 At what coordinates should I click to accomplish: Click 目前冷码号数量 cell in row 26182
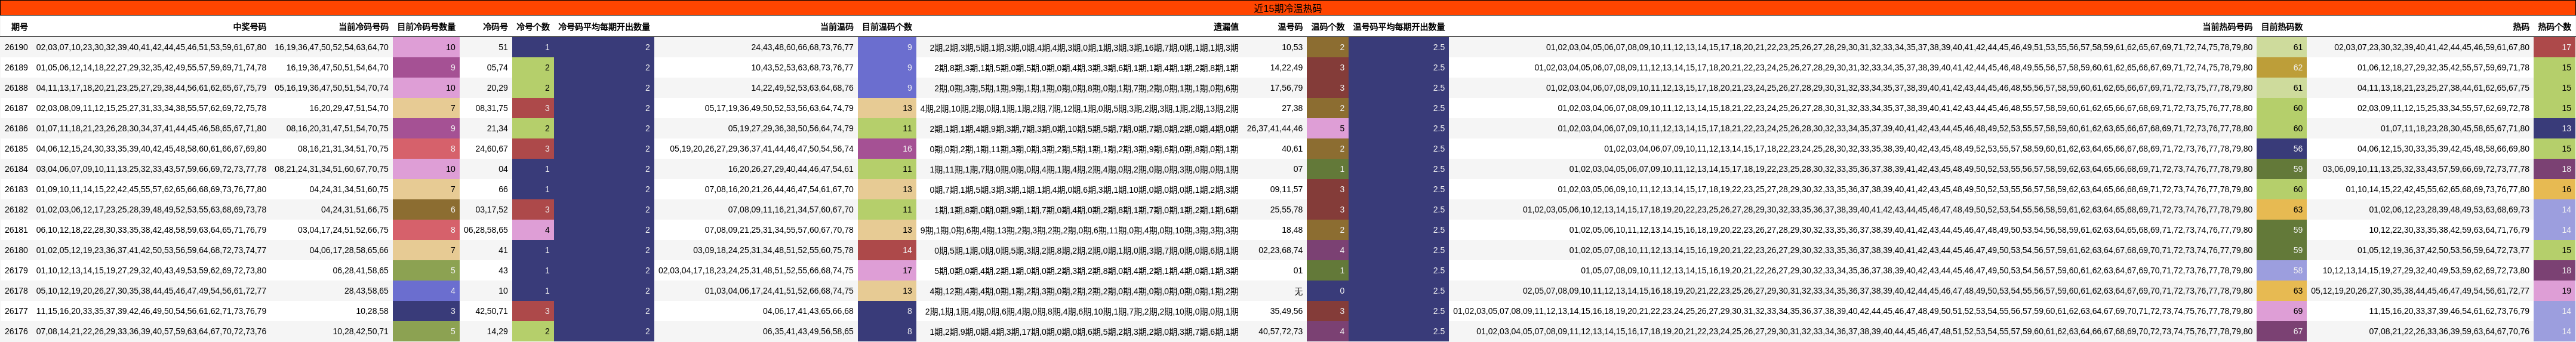426,210
